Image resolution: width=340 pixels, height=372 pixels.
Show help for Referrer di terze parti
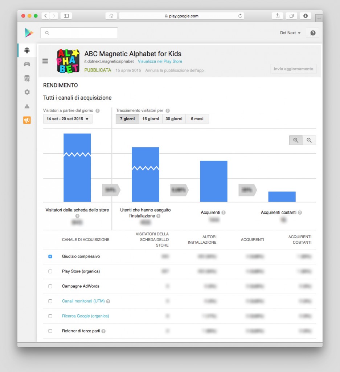103,331
